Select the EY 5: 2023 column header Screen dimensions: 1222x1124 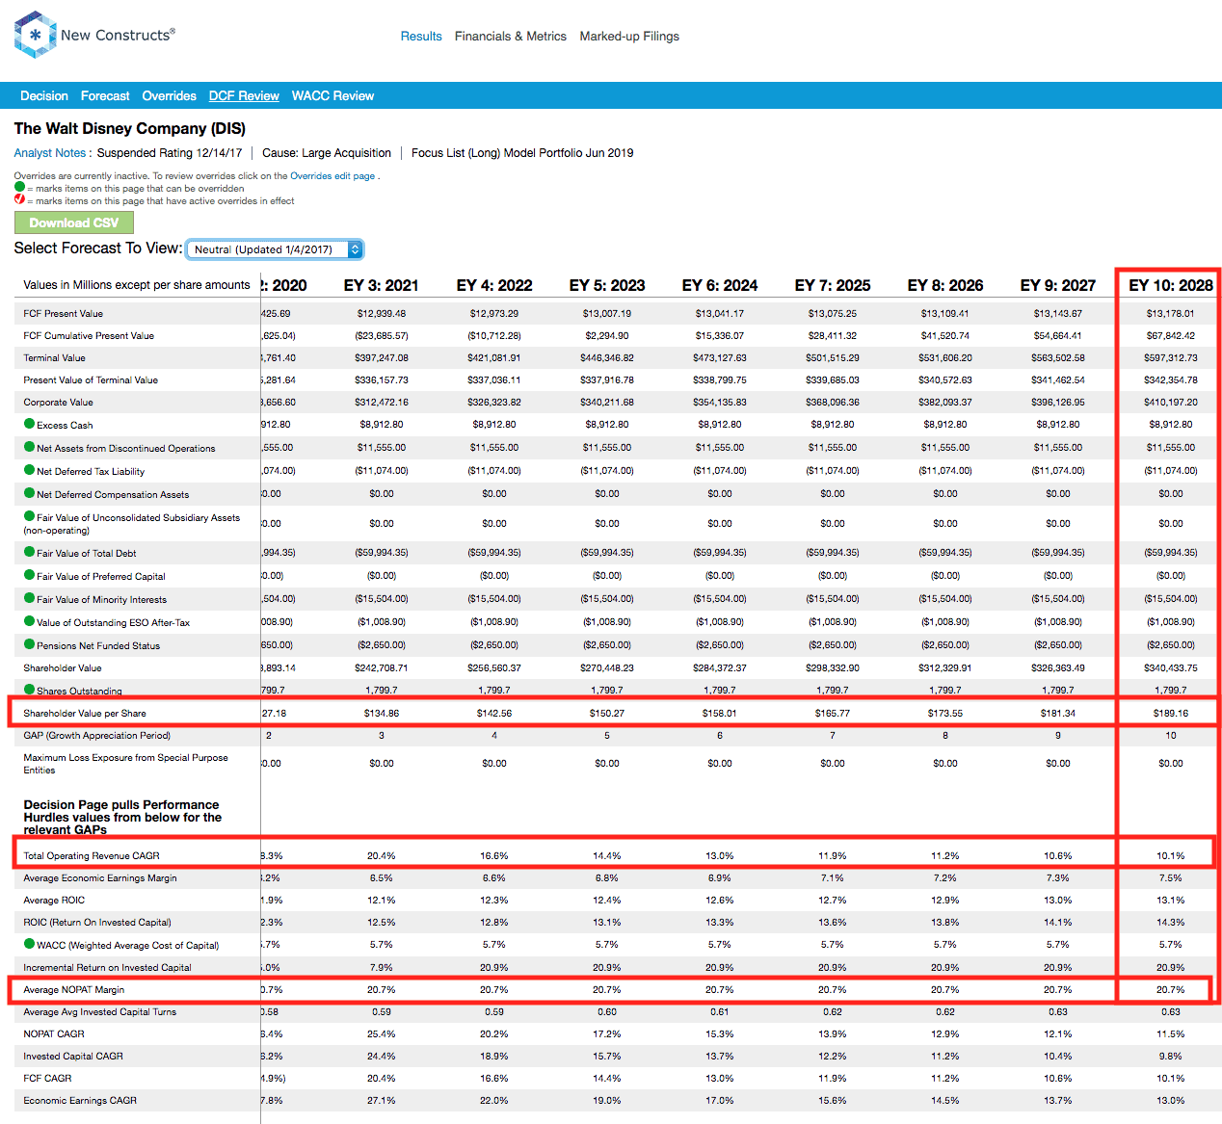coord(607,286)
